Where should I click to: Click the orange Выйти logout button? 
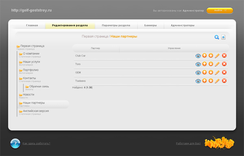pos(220,11)
